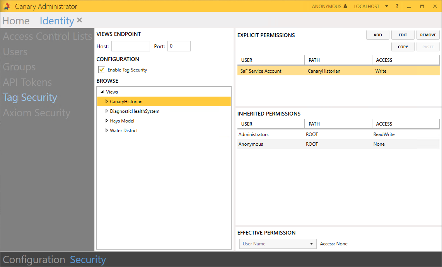The height and width of the screenshot is (267, 442).
Task: Open Axiom Security in sidebar
Action: pos(37,113)
